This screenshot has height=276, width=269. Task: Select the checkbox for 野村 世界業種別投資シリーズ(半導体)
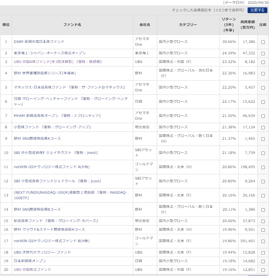tap(263, 73)
